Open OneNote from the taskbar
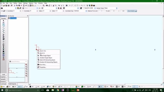 63,90
